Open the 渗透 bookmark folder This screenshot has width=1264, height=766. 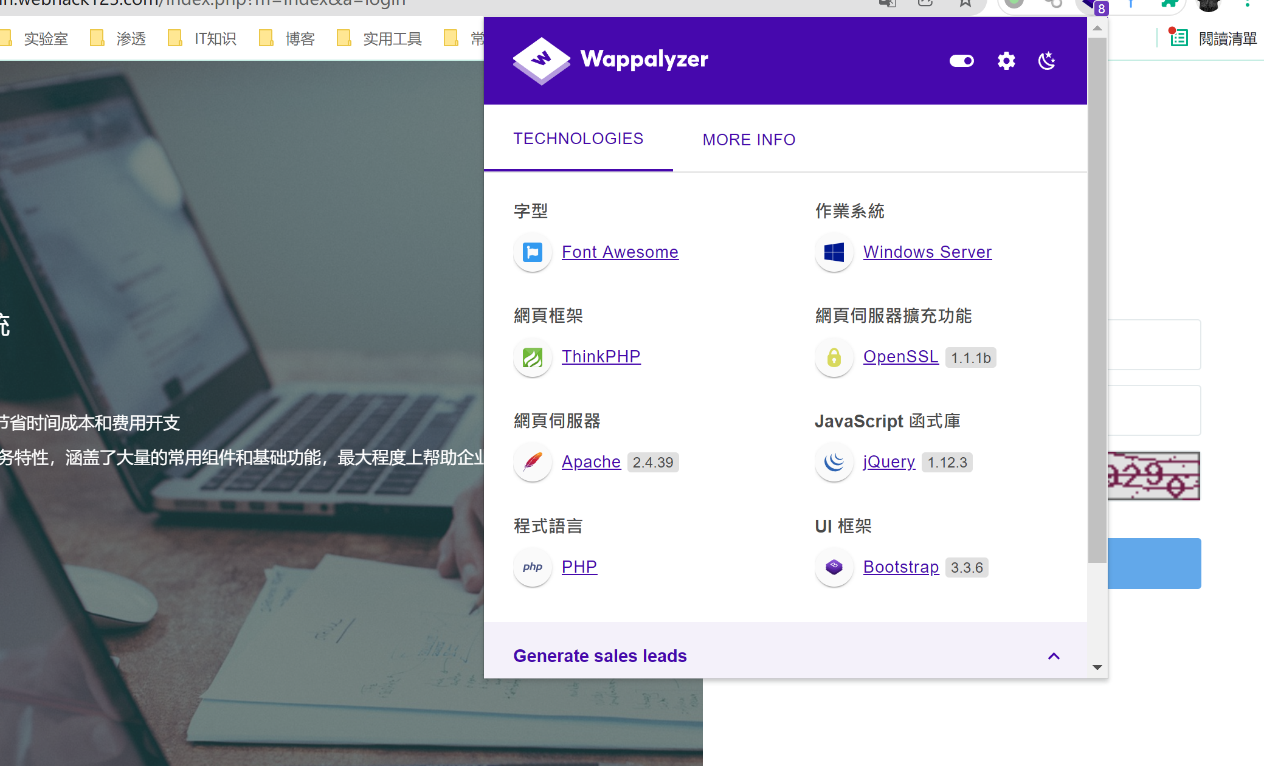[x=119, y=39]
